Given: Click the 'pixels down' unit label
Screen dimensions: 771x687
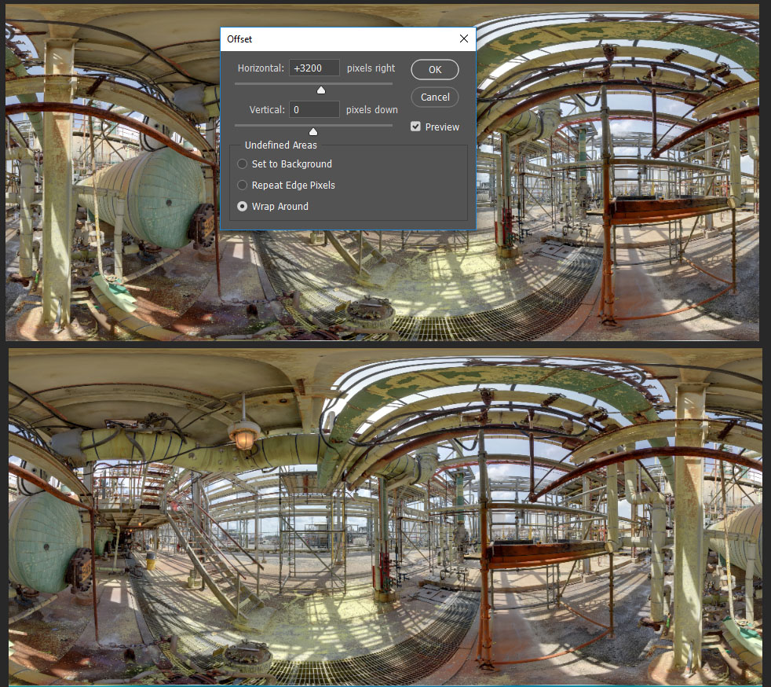Looking at the screenshot, I should click(x=372, y=110).
